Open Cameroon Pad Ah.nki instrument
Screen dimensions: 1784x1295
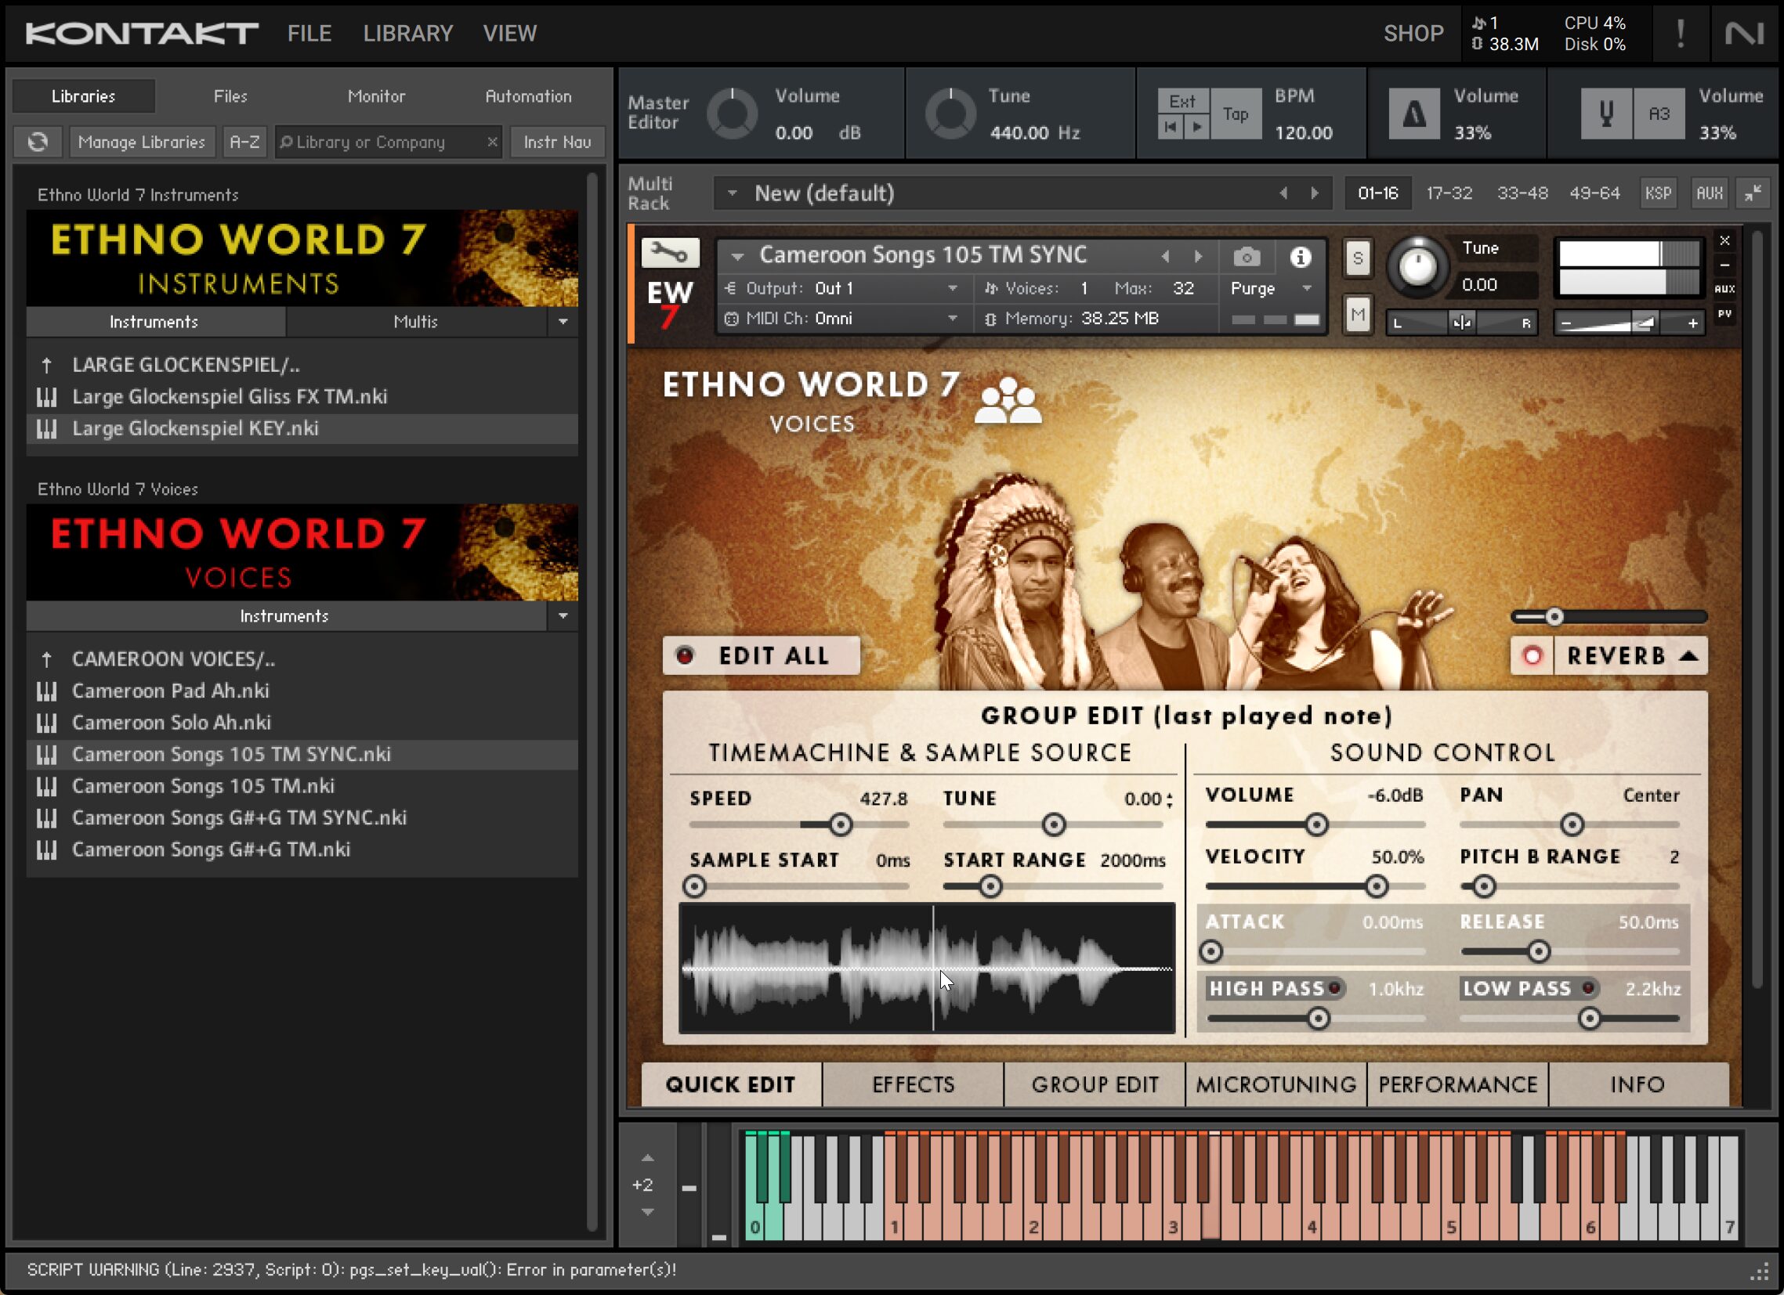pos(171,691)
